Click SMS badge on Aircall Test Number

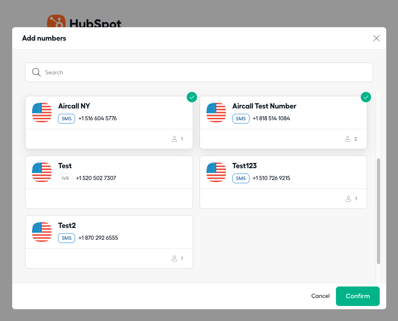click(241, 119)
